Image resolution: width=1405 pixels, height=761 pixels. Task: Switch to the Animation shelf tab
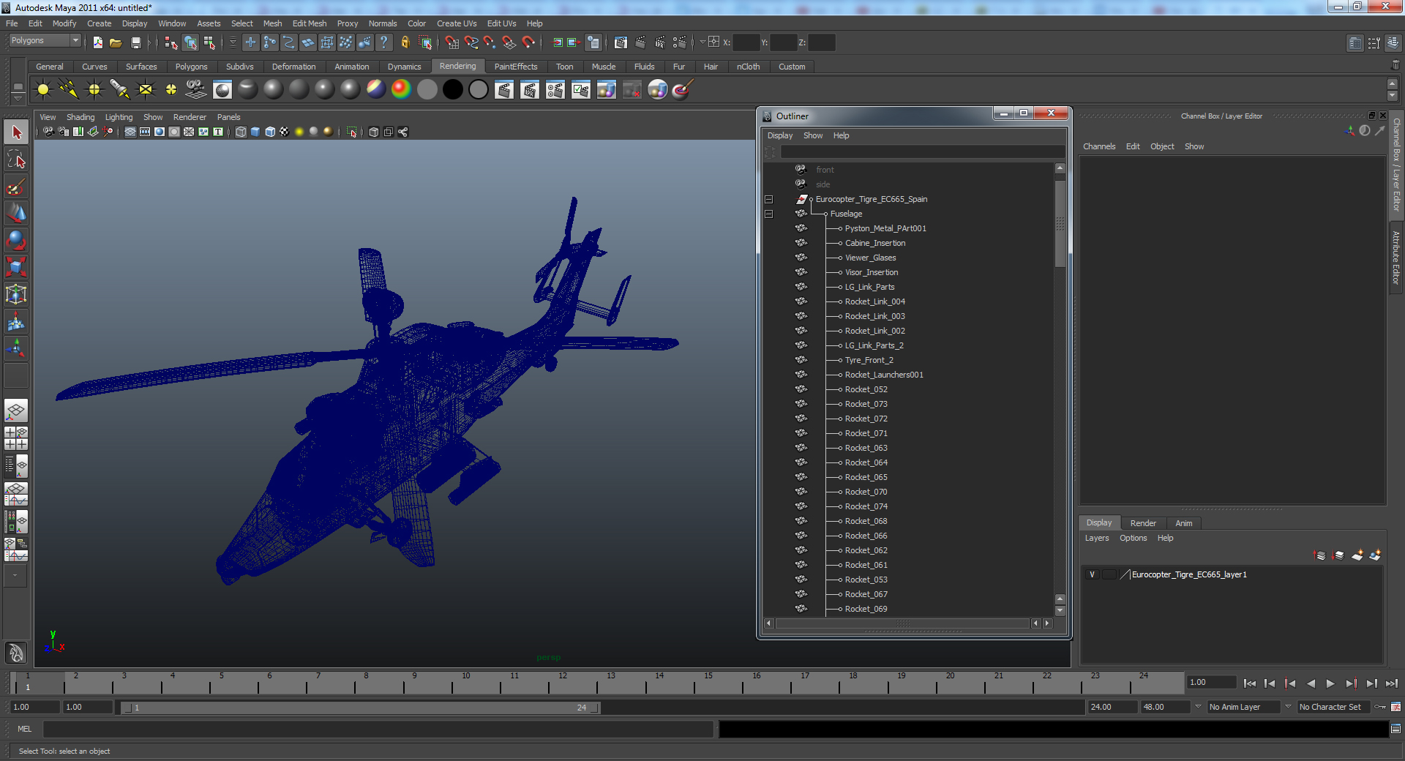click(352, 67)
